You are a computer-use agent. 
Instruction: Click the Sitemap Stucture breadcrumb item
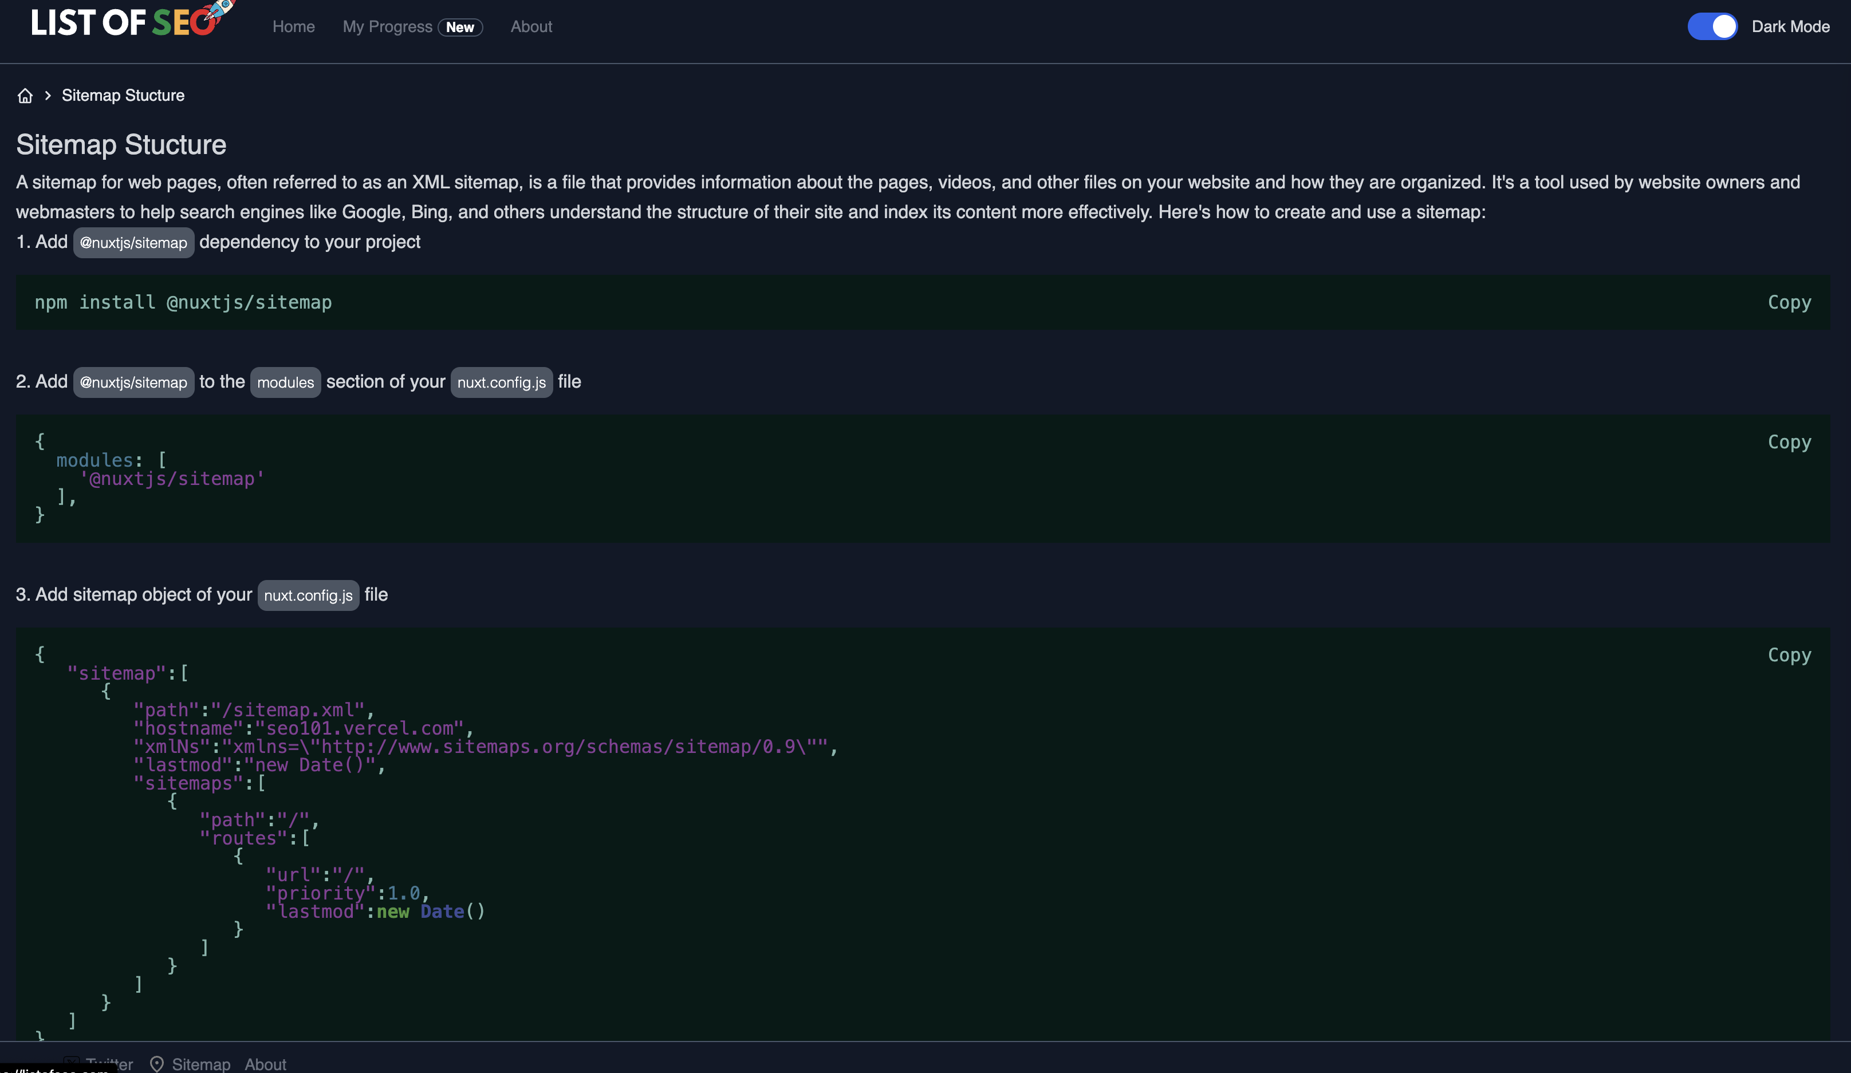[x=123, y=96]
